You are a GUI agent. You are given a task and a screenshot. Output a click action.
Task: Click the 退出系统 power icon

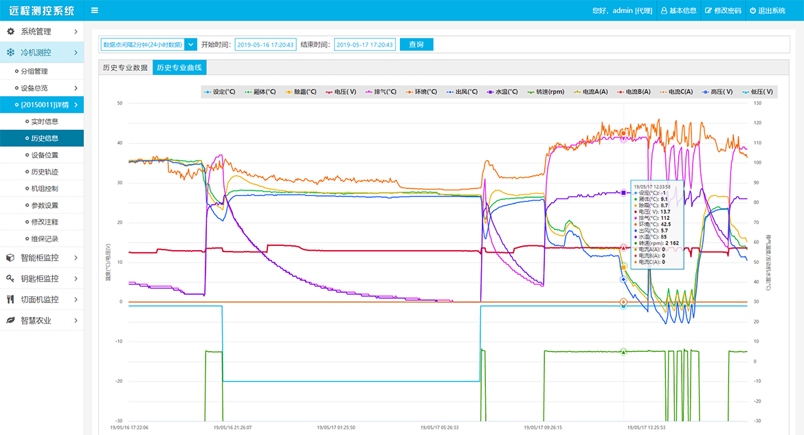[x=753, y=10]
